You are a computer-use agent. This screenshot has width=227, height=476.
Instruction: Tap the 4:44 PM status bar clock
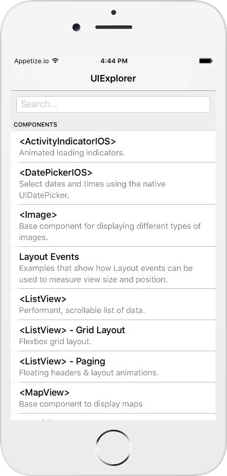point(114,61)
